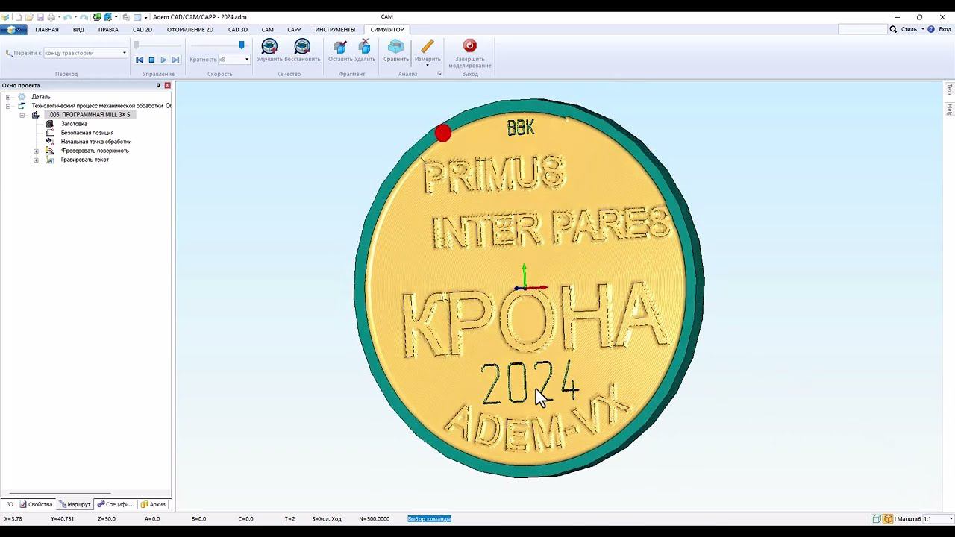Click the orange display mode icon in status bar
The image size is (955, 537).
(888, 519)
